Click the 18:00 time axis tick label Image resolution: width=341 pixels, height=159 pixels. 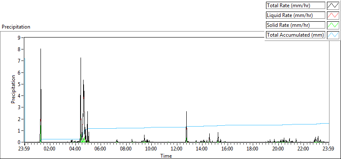[x=253, y=149]
